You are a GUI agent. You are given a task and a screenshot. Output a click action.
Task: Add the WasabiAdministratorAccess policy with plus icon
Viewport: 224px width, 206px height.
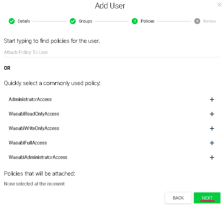coord(212,157)
